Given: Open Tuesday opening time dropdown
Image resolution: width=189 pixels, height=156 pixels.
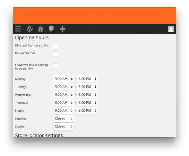Looking at the screenshot, I should coord(63,87).
